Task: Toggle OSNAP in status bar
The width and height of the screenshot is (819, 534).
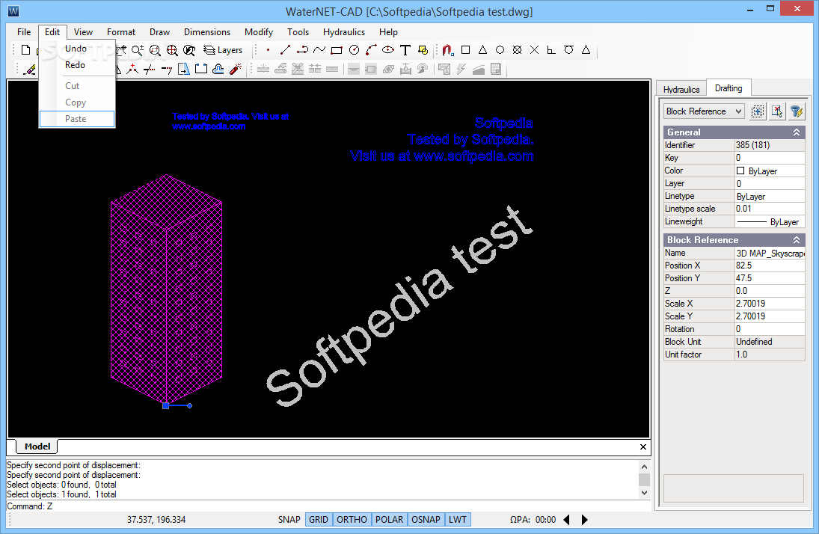Action: [x=426, y=519]
